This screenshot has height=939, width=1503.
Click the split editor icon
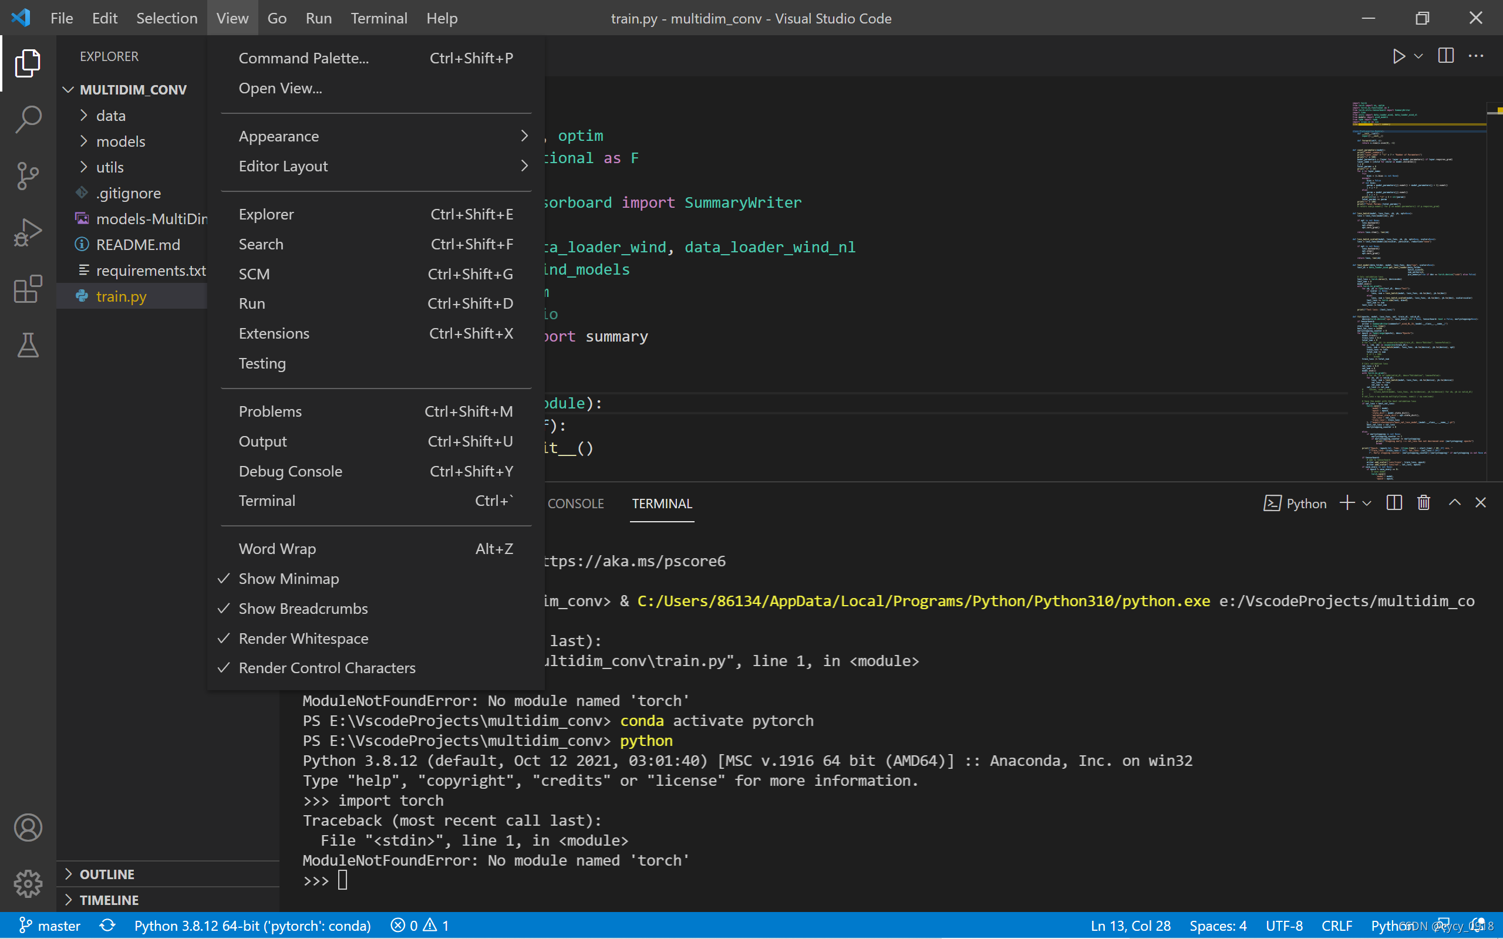tap(1445, 56)
